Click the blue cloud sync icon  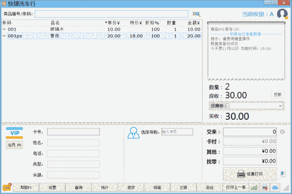pos(275,188)
